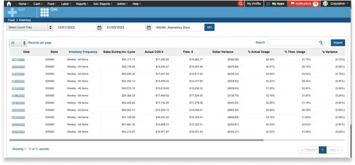Sort by the Date column header

click(x=26, y=52)
